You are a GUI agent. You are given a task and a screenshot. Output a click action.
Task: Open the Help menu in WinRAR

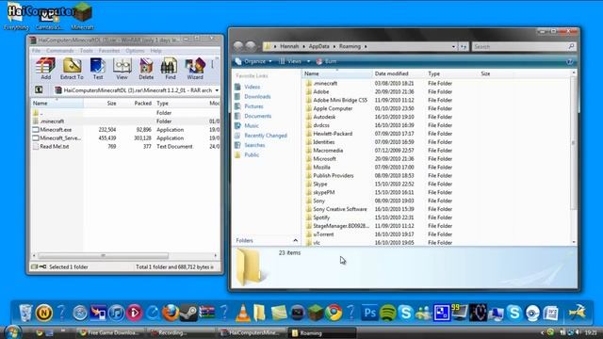pyautogui.click(x=155, y=51)
